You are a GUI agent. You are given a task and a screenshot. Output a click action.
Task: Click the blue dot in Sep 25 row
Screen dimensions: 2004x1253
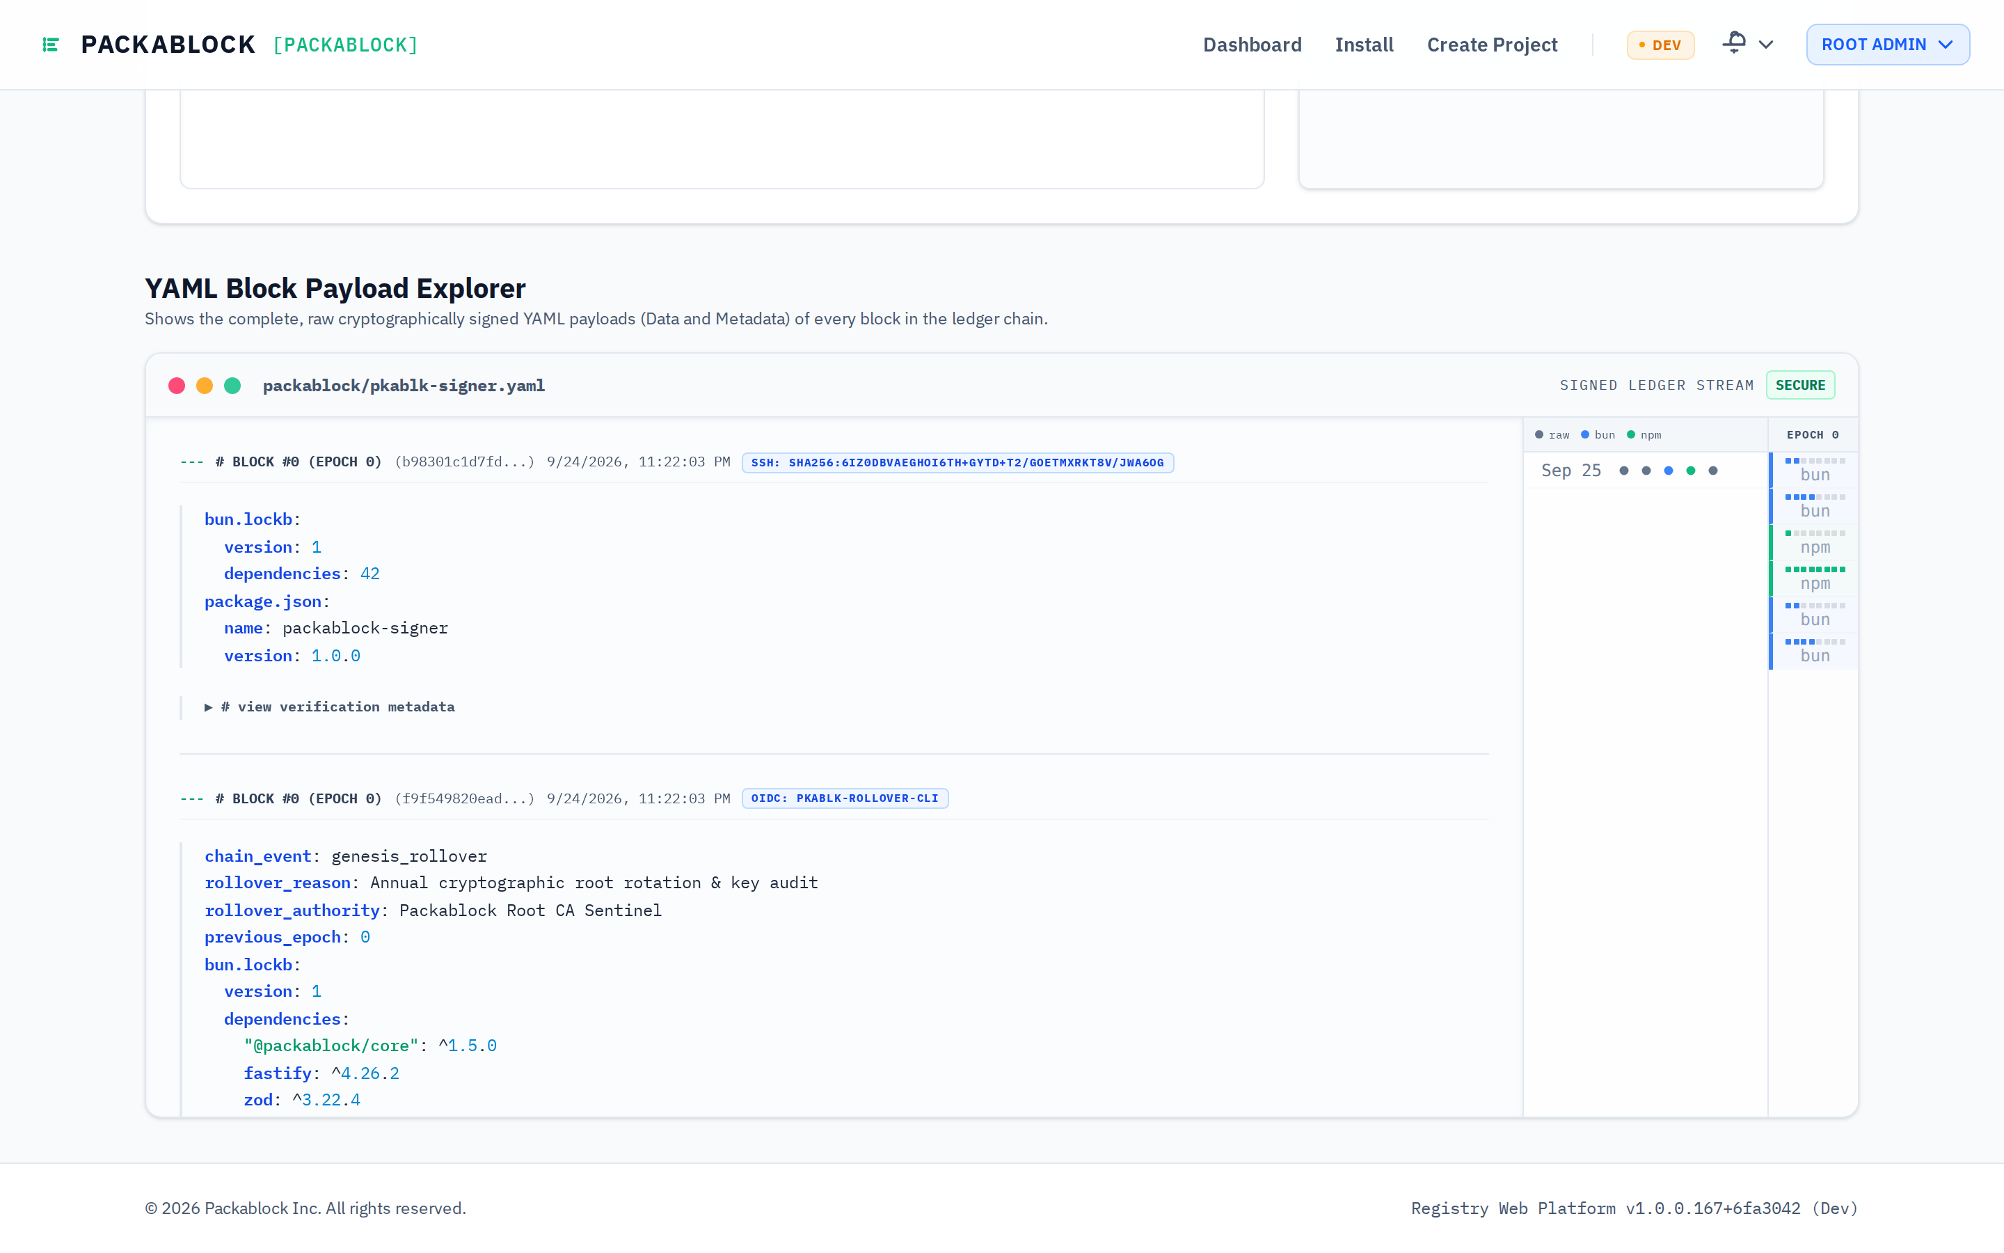pyautogui.click(x=1669, y=471)
